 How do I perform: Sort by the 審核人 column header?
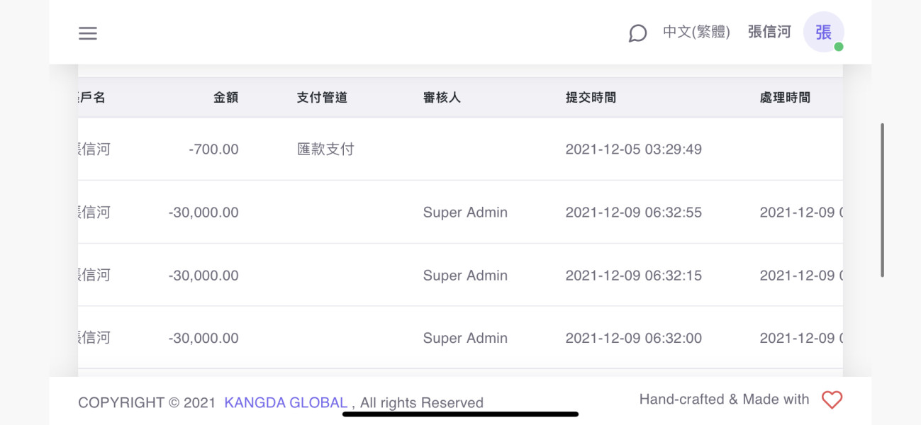pos(442,98)
